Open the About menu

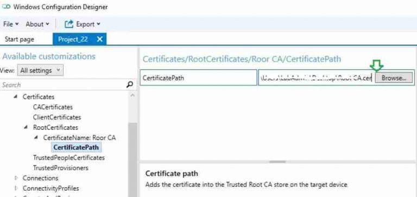pos(37,24)
